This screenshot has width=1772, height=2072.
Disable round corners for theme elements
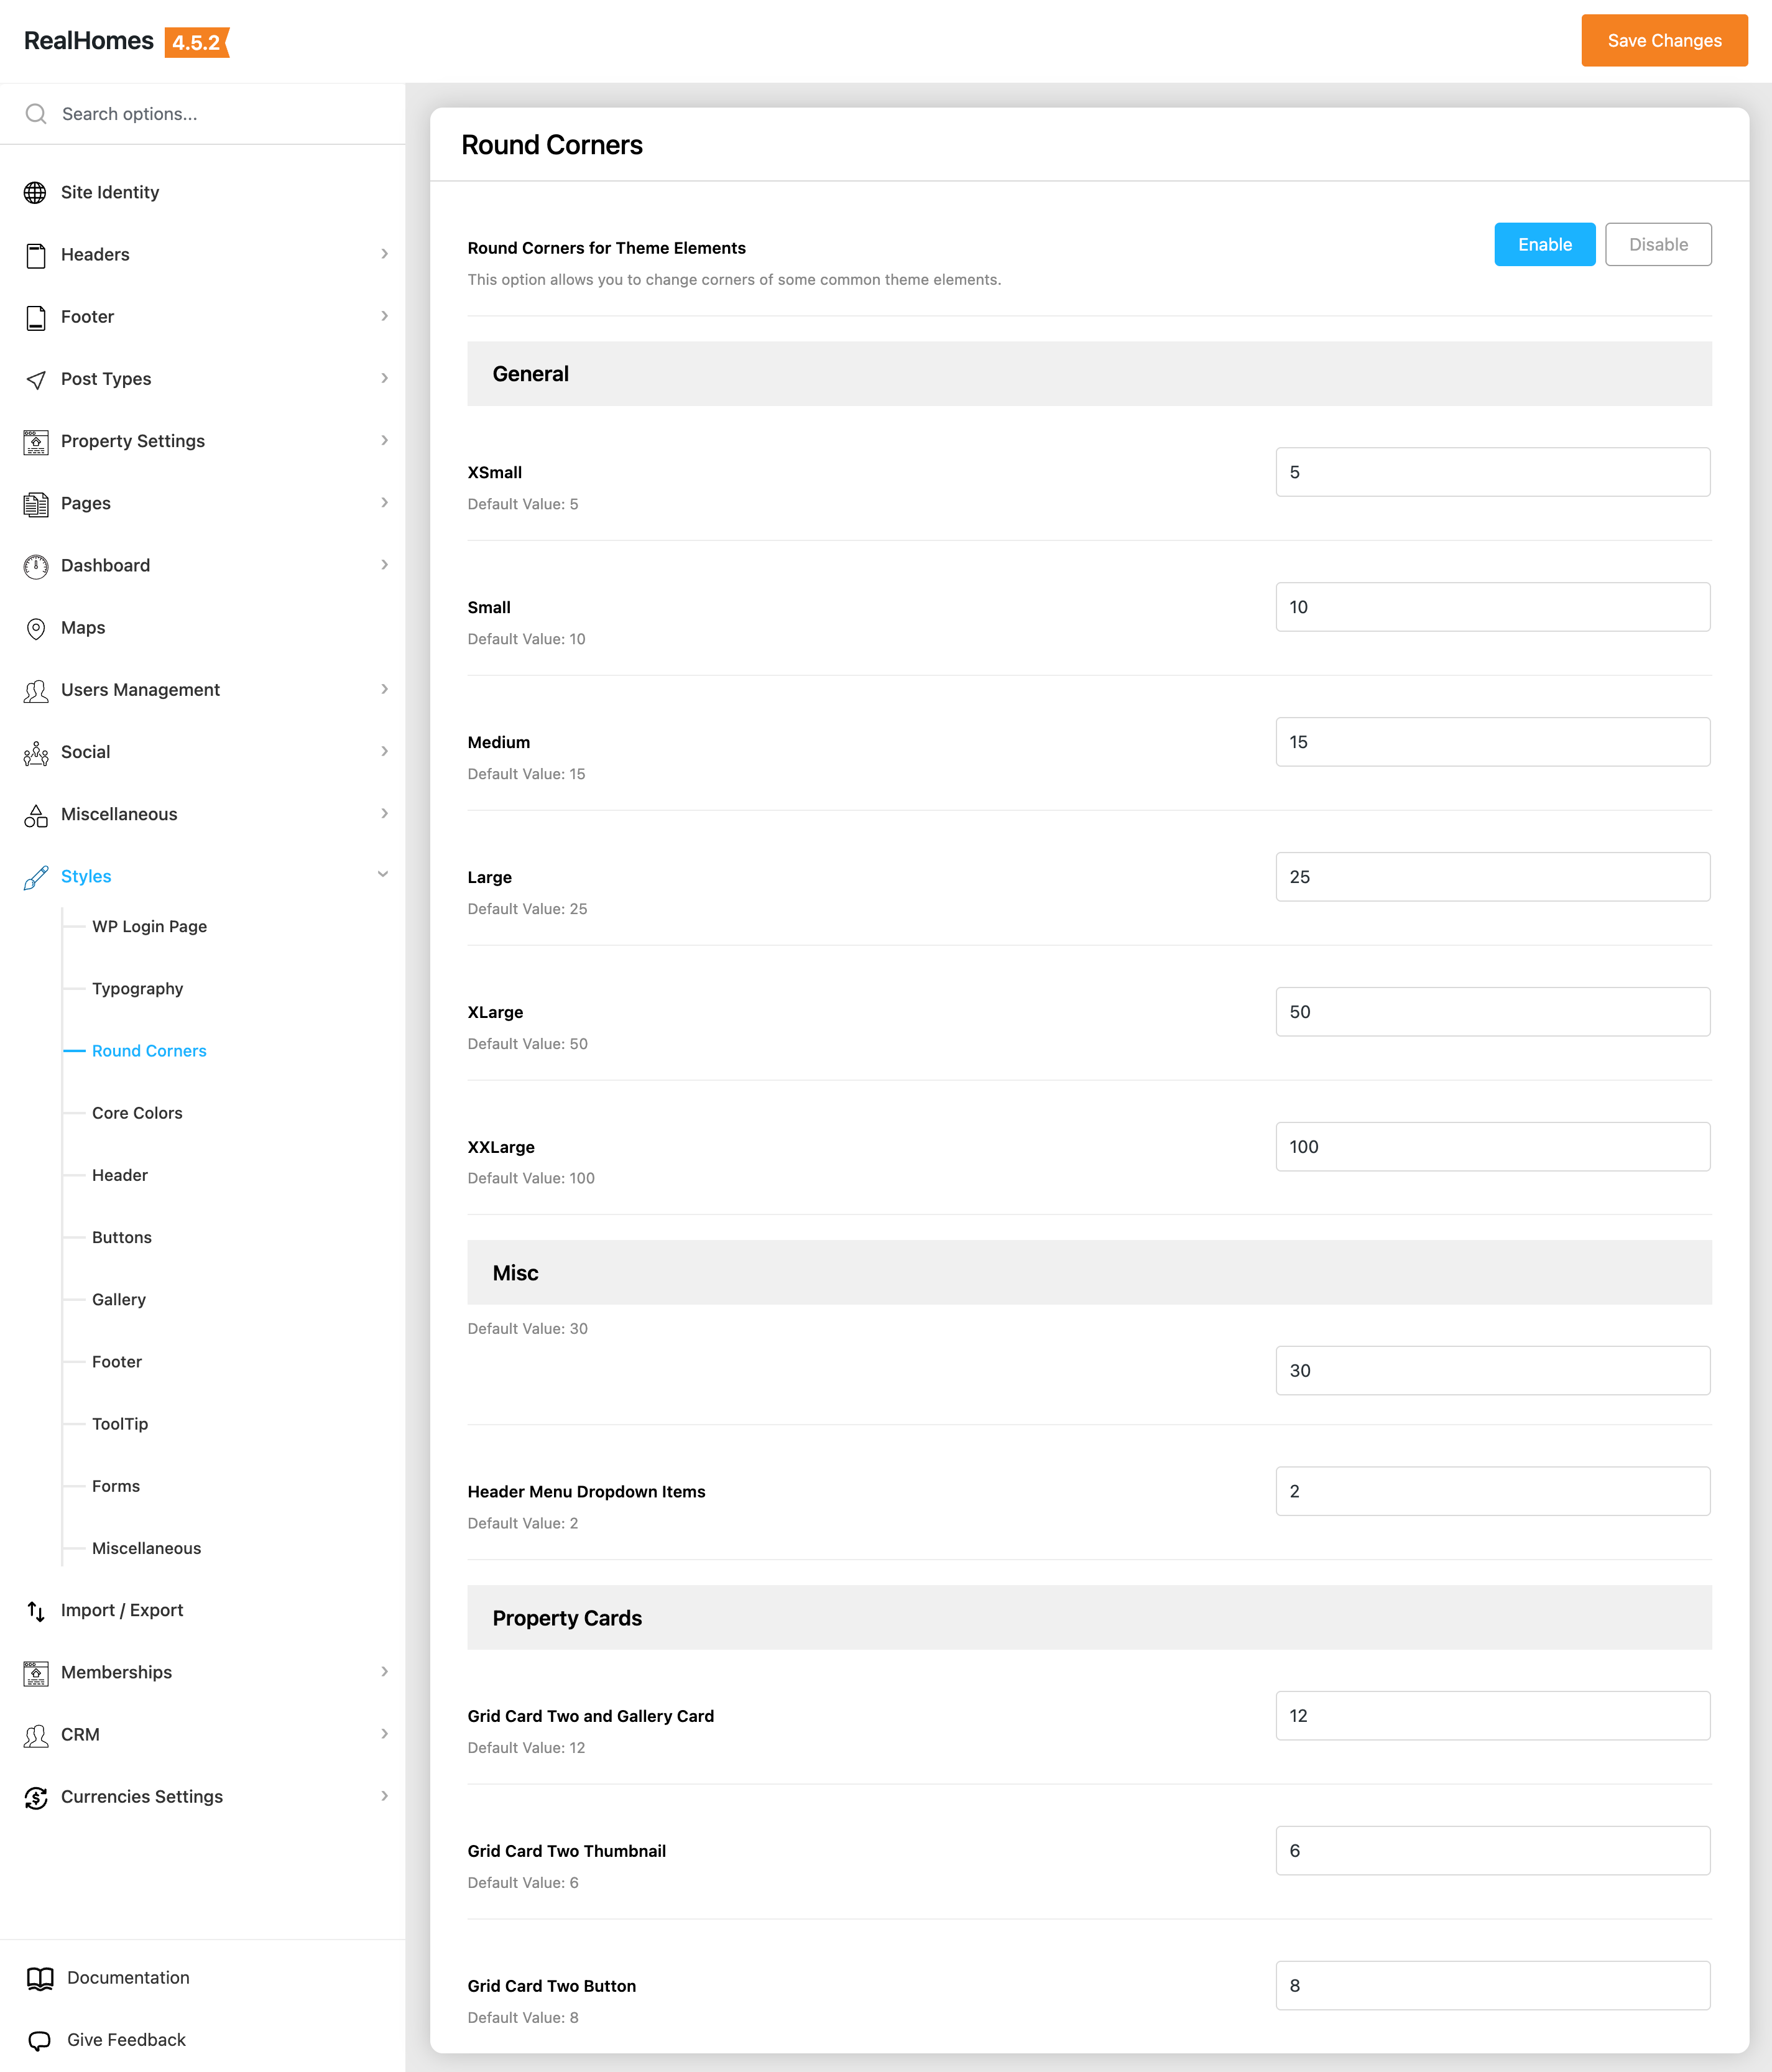[1657, 244]
